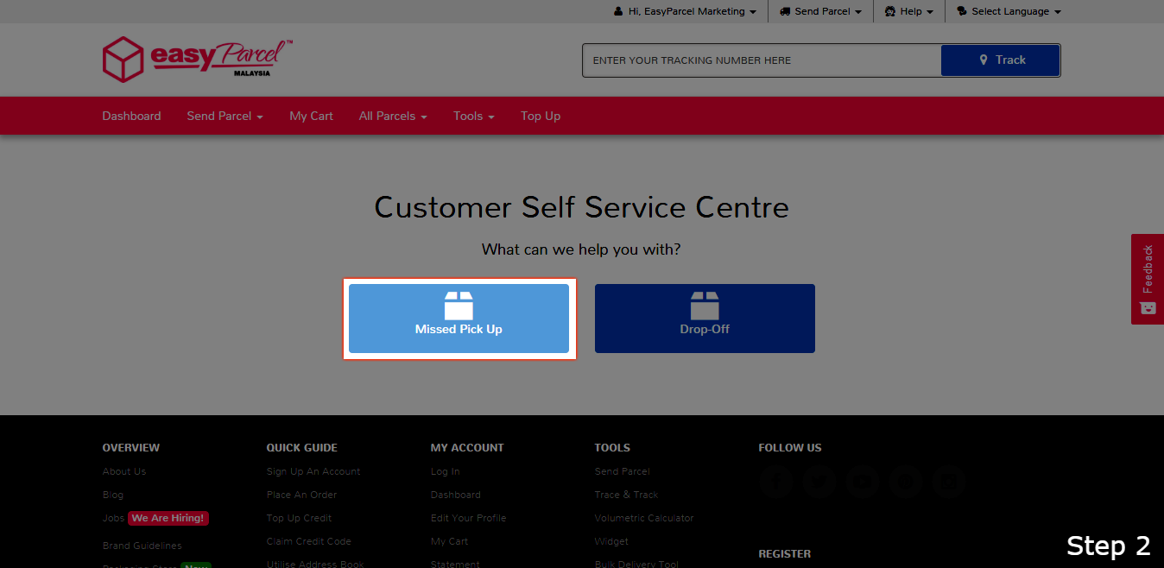
Task: Open the Volumetric Calculator link
Action: (644, 518)
